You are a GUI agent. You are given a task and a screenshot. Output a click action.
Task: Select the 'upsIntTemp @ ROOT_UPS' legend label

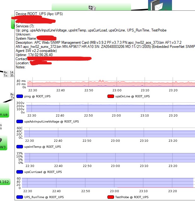pos(43,147)
